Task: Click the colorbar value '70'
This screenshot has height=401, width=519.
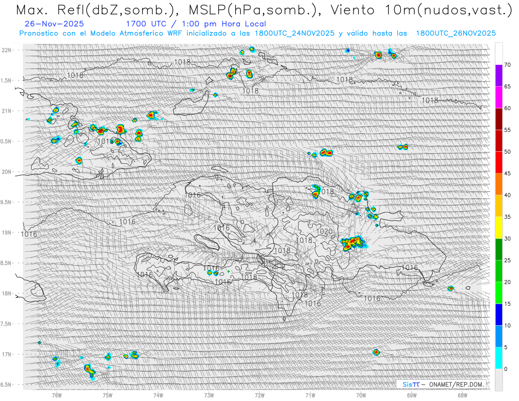Action: 507,65
